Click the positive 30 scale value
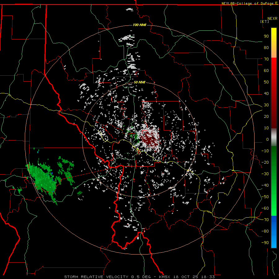The image size is (279, 279). point(266,105)
